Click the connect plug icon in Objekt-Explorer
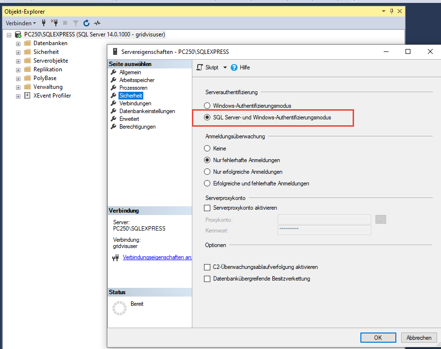 tap(44, 23)
